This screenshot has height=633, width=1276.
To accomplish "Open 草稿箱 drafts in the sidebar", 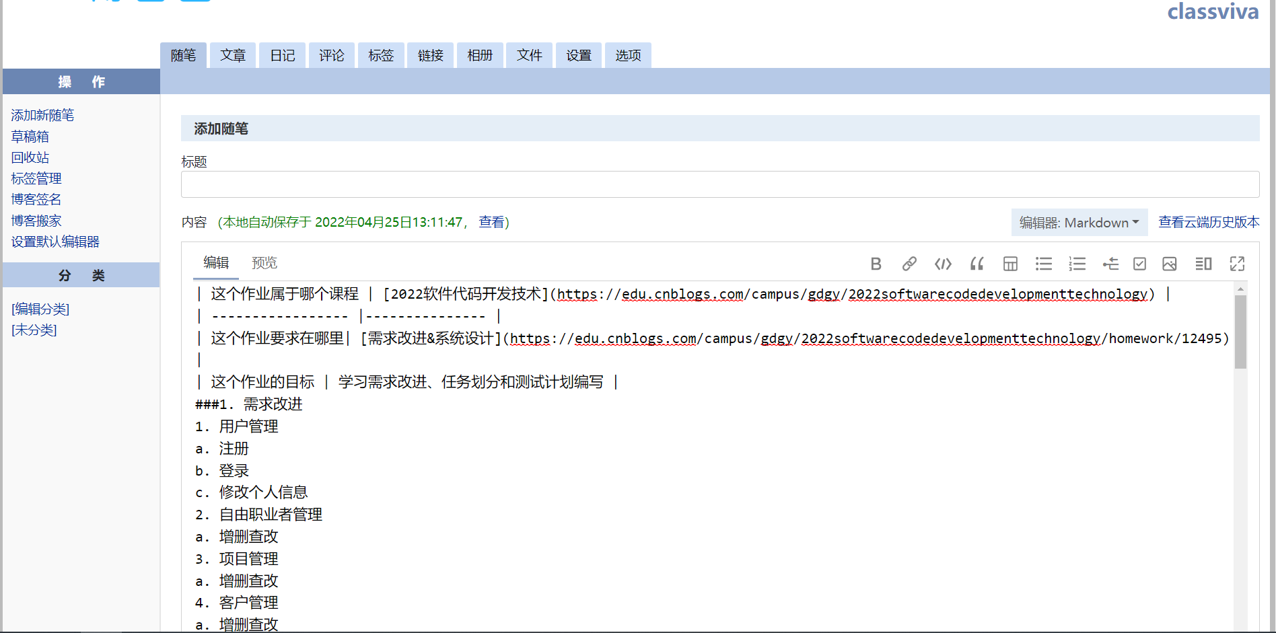I will pyautogui.click(x=30, y=137).
